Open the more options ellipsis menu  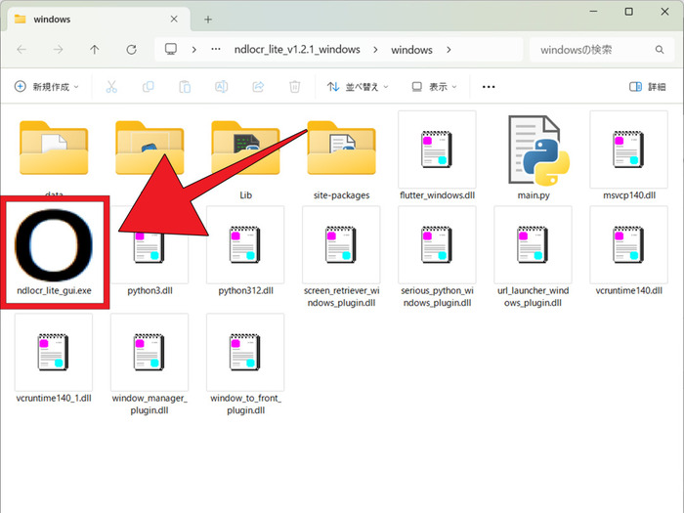489,87
